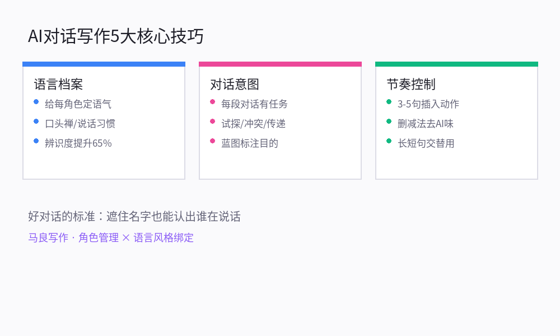Click the pink bullet beside 试探/冲突/传递
Viewport: 560px width, 336px height.
click(212, 122)
